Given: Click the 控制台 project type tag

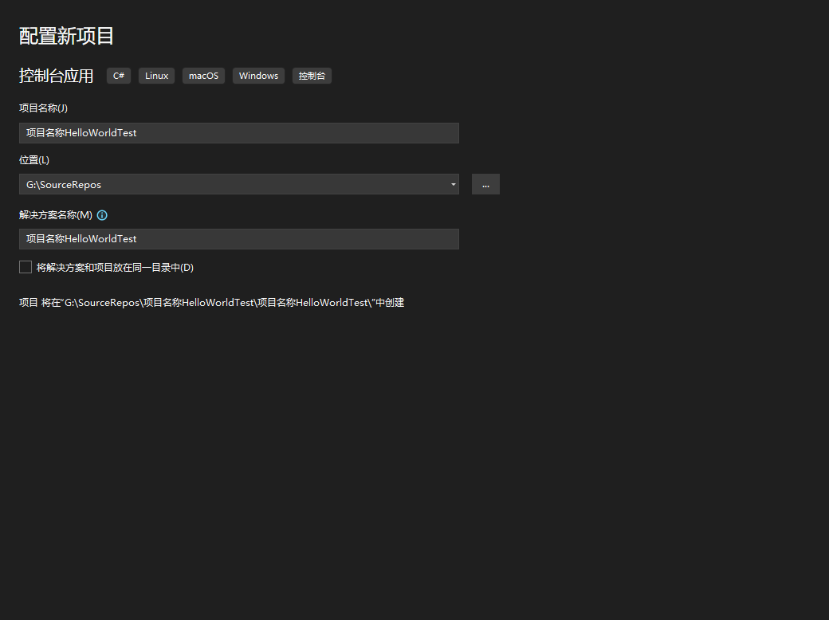Looking at the screenshot, I should 312,76.
